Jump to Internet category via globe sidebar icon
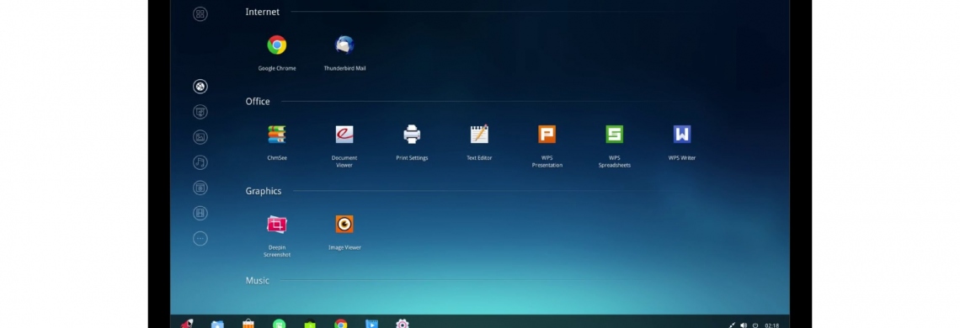960x328 pixels. [200, 87]
